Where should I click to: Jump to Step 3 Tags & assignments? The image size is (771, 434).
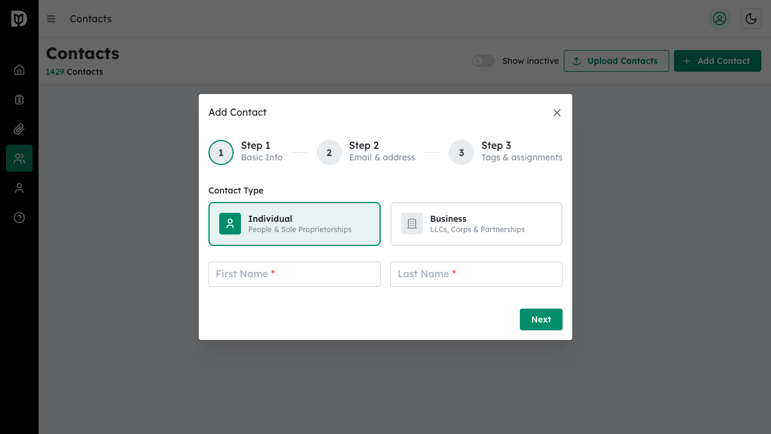[461, 152]
